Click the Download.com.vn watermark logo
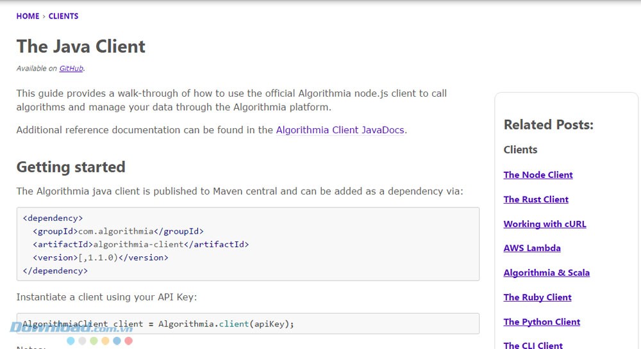 71,329
